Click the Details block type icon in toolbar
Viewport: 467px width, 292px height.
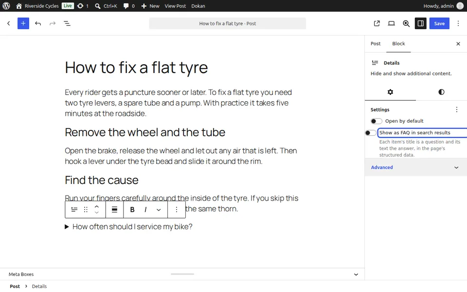[x=74, y=210]
